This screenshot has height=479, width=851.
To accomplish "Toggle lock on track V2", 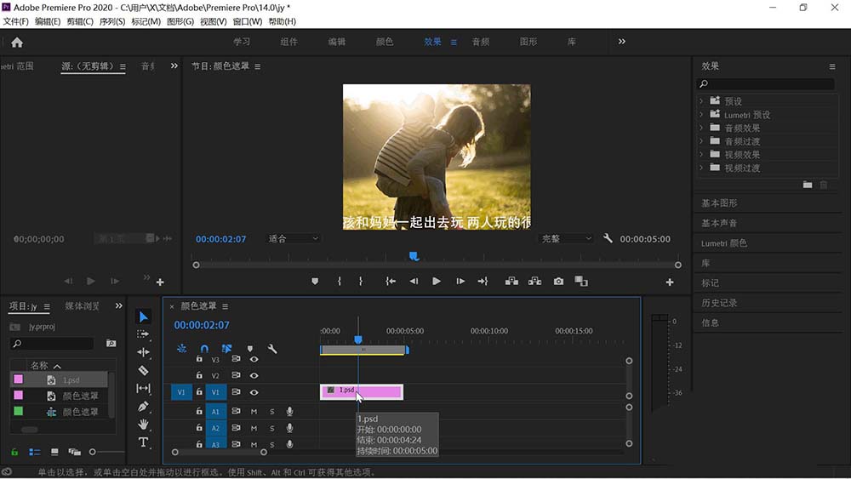I will 199,375.
